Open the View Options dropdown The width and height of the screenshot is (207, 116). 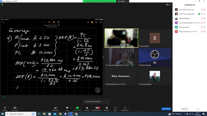tap(123, 1)
